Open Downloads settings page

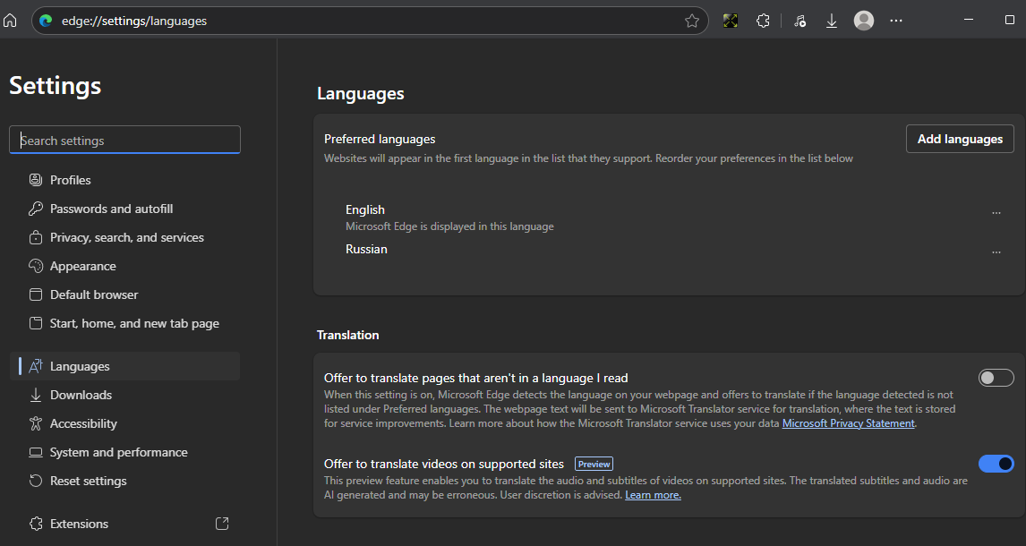(125, 395)
